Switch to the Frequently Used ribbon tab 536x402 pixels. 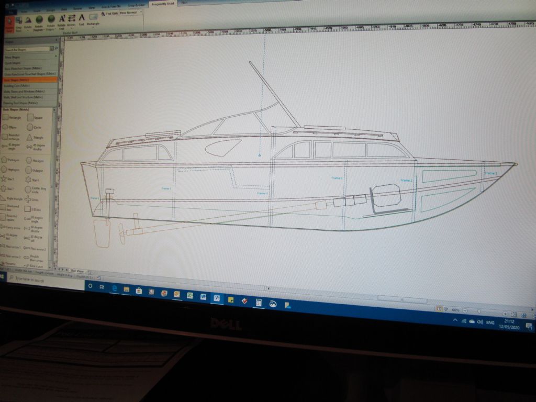163,4
